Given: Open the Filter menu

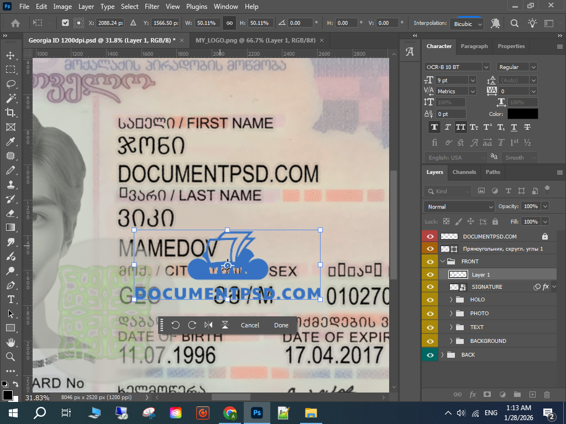Looking at the screenshot, I should (x=153, y=7).
